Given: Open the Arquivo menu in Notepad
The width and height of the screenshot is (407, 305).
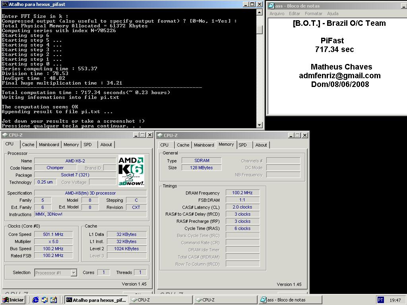Looking at the screenshot, I should (277, 14).
